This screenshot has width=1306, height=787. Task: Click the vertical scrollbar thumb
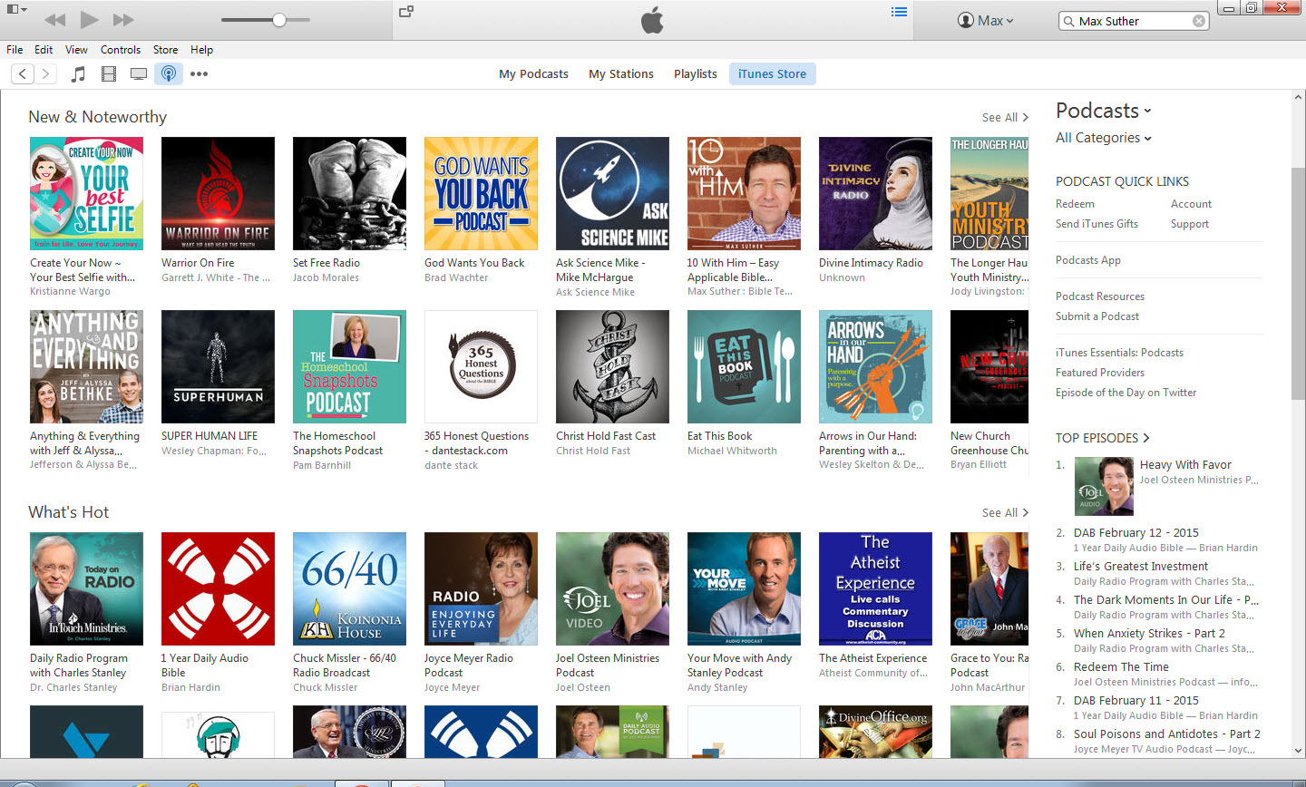click(1298, 284)
